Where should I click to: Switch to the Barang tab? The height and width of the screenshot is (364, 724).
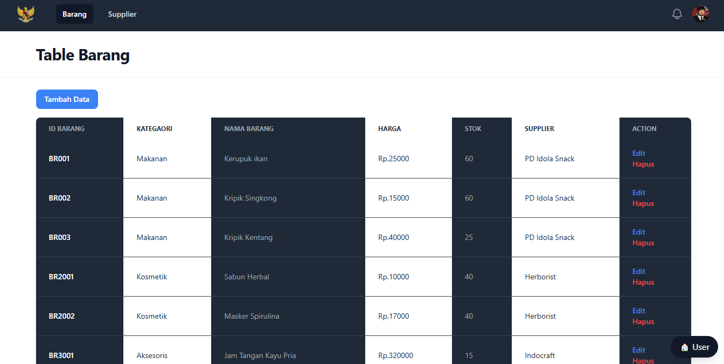pyautogui.click(x=74, y=14)
